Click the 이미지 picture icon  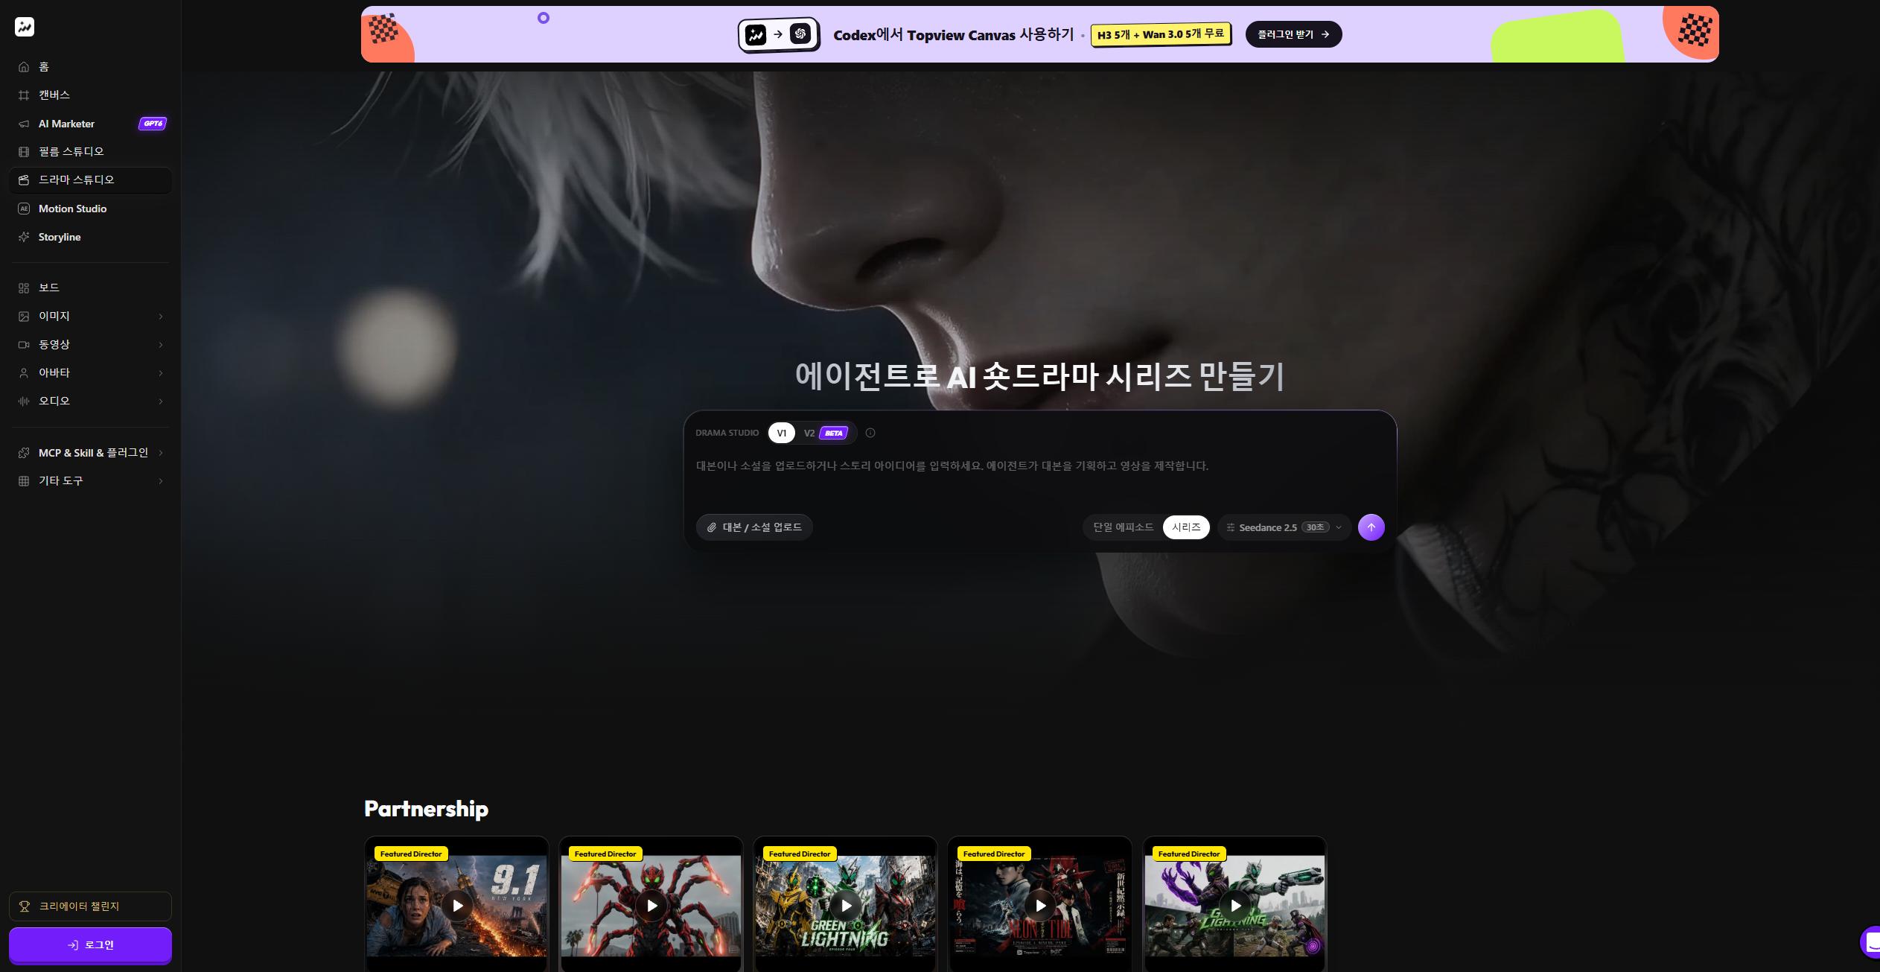click(x=24, y=317)
